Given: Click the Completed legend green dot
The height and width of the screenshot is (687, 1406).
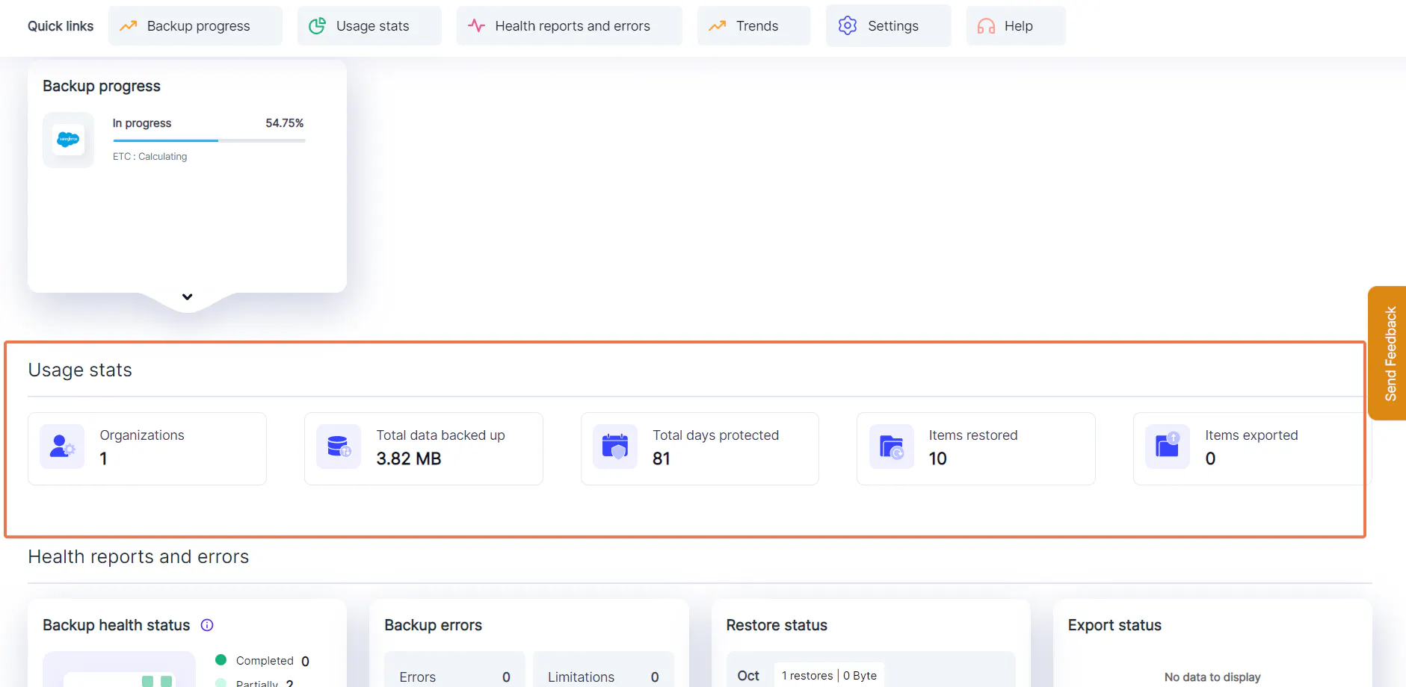Looking at the screenshot, I should (221, 660).
